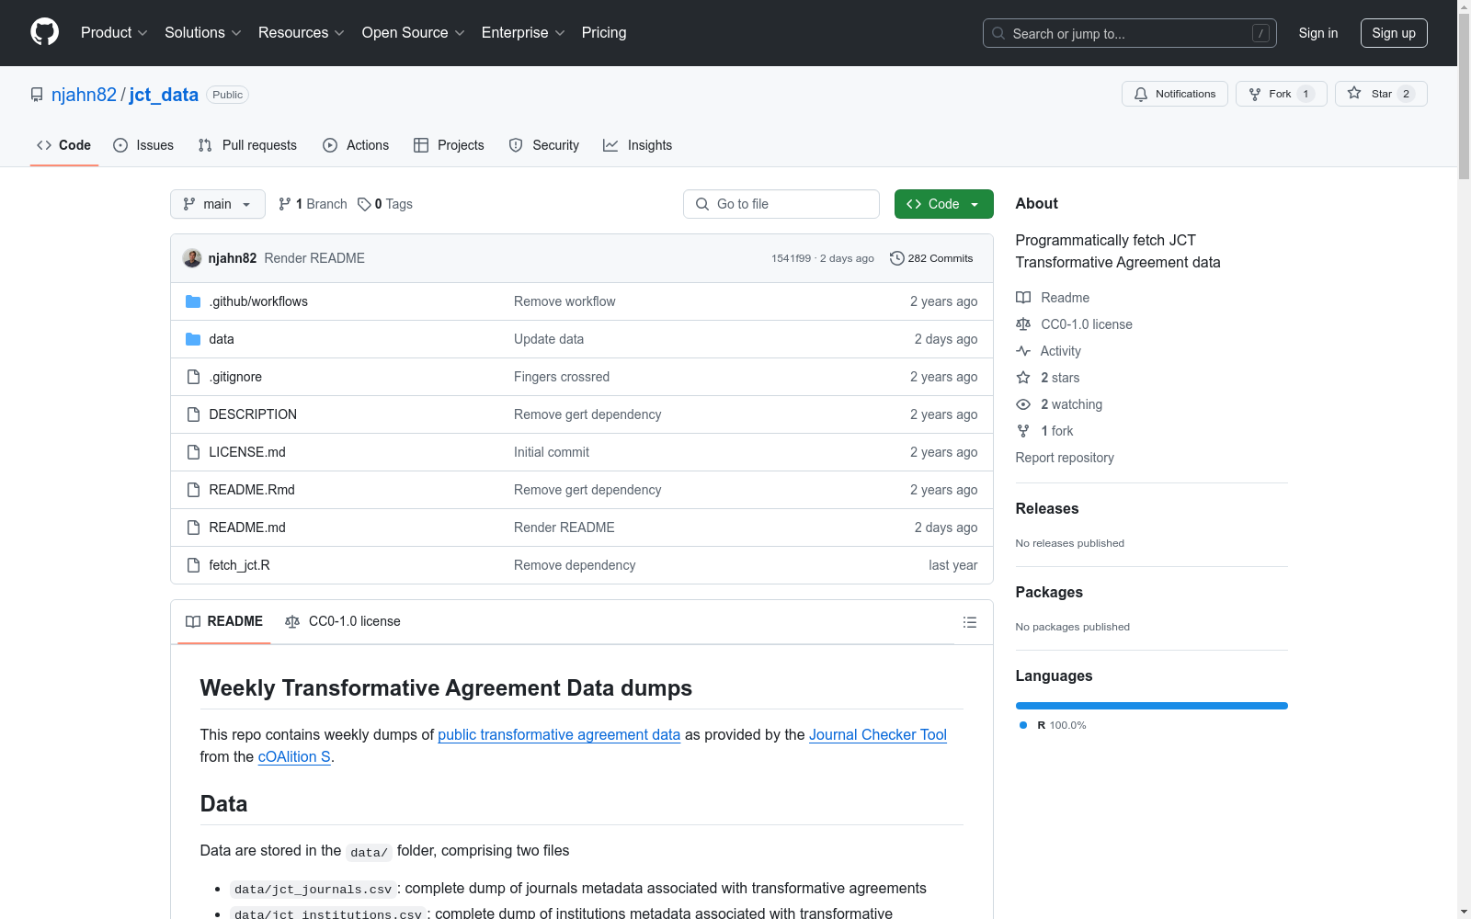Image resolution: width=1471 pixels, height=919 pixels.
Task: Click the pulse icon beside Activity
Action: tap(1023, 351)
